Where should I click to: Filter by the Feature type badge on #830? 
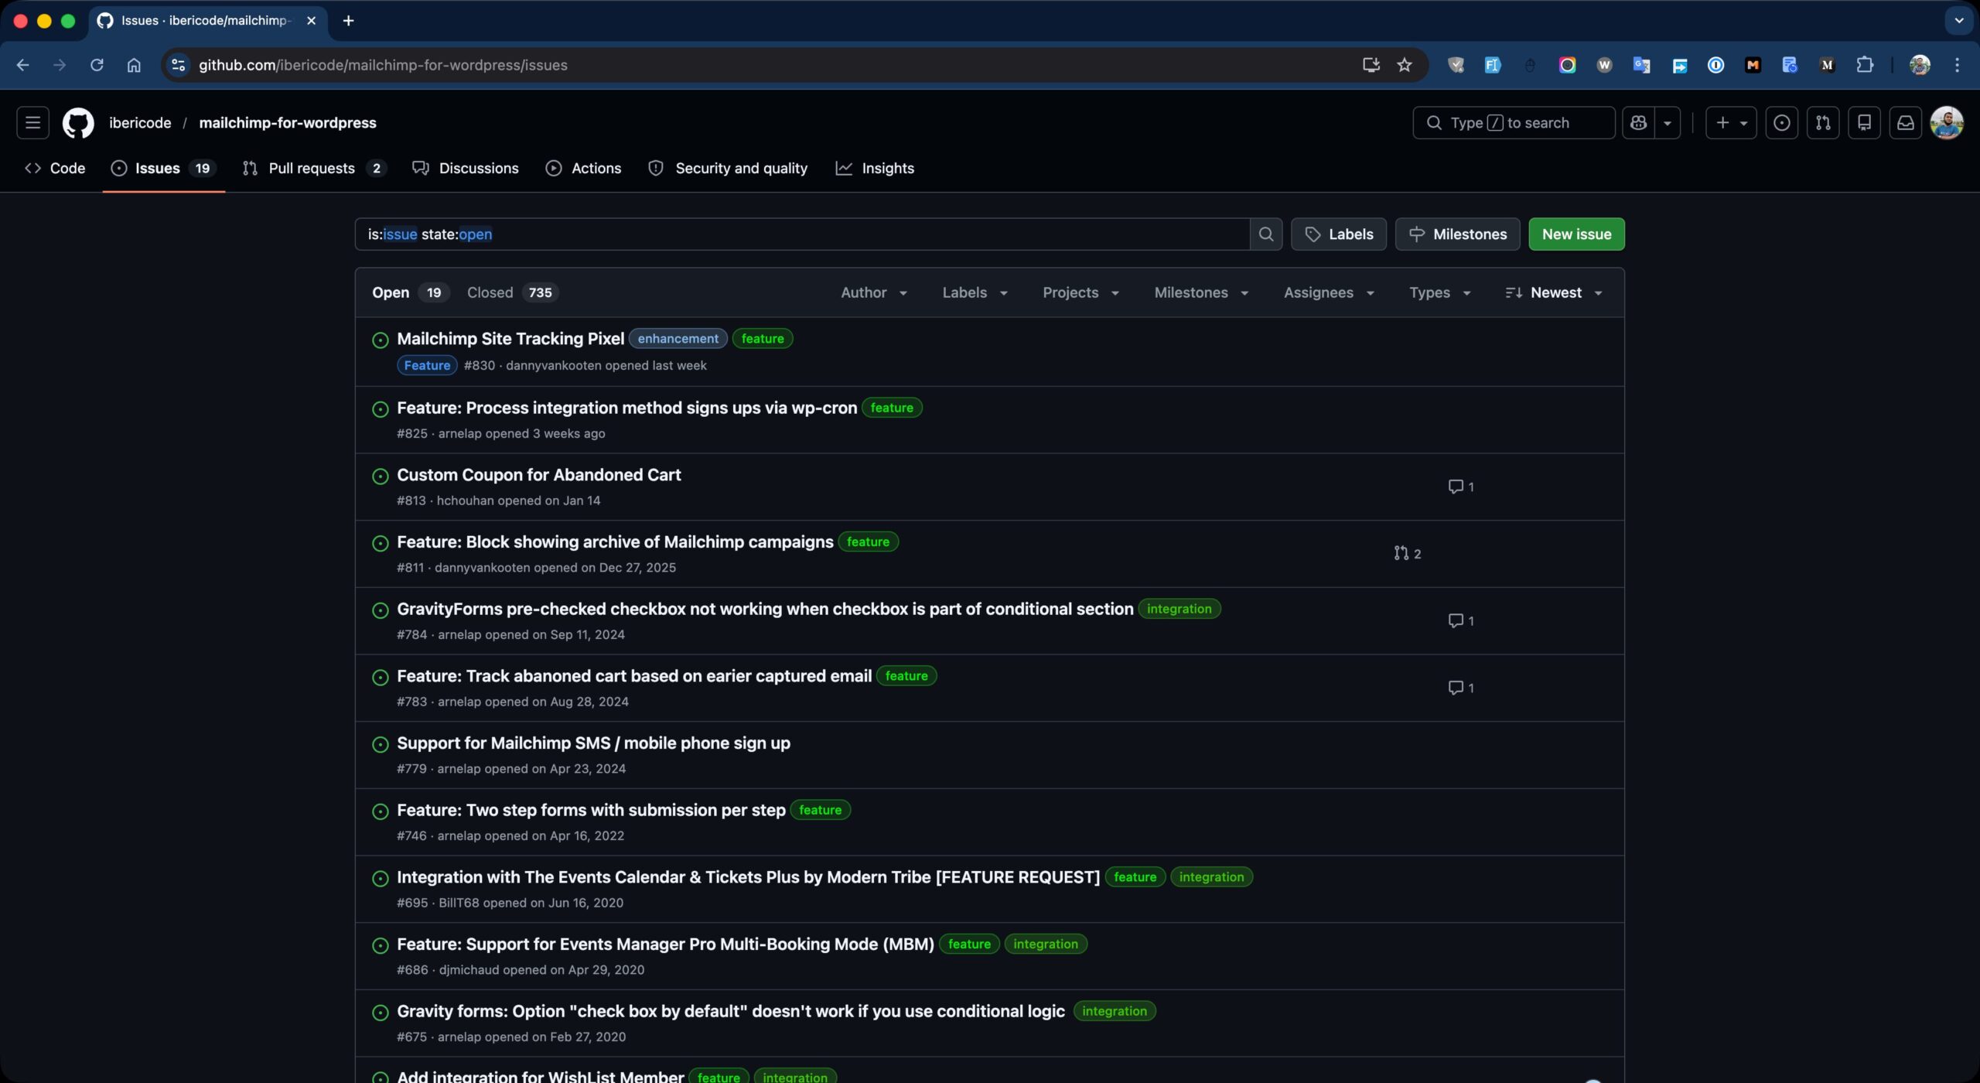coord(427,365)
